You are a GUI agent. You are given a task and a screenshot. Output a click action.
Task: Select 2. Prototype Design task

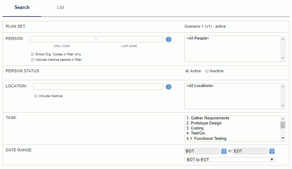click(204, 123)
